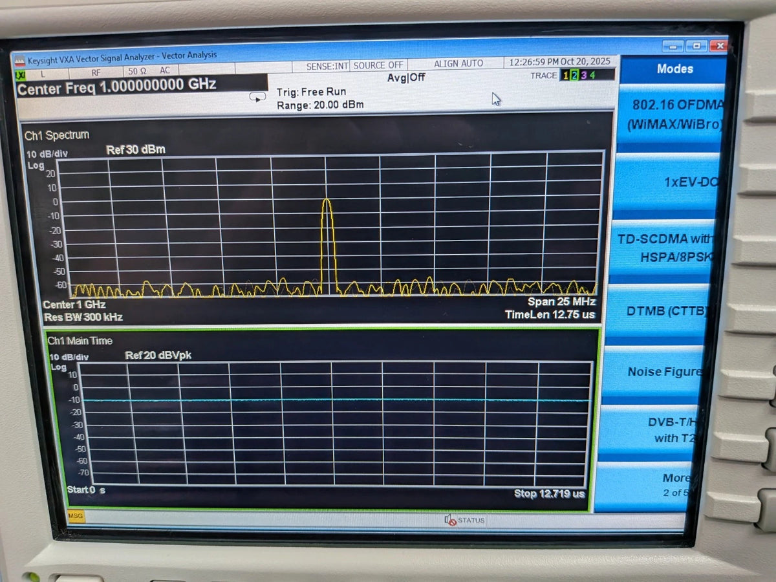Click the message bubble icon below Center Freq
This screenshot has height=582, width=776.
point(257,97)
